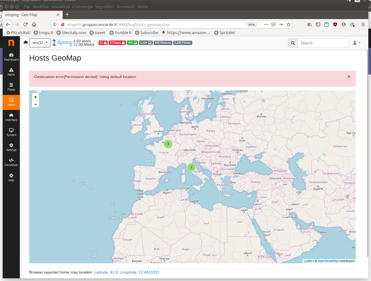The width and height of the screenshot is (371, 281).
Task: Open the address bar overflow ellipsis menu
Action: (x=266, y=24)
